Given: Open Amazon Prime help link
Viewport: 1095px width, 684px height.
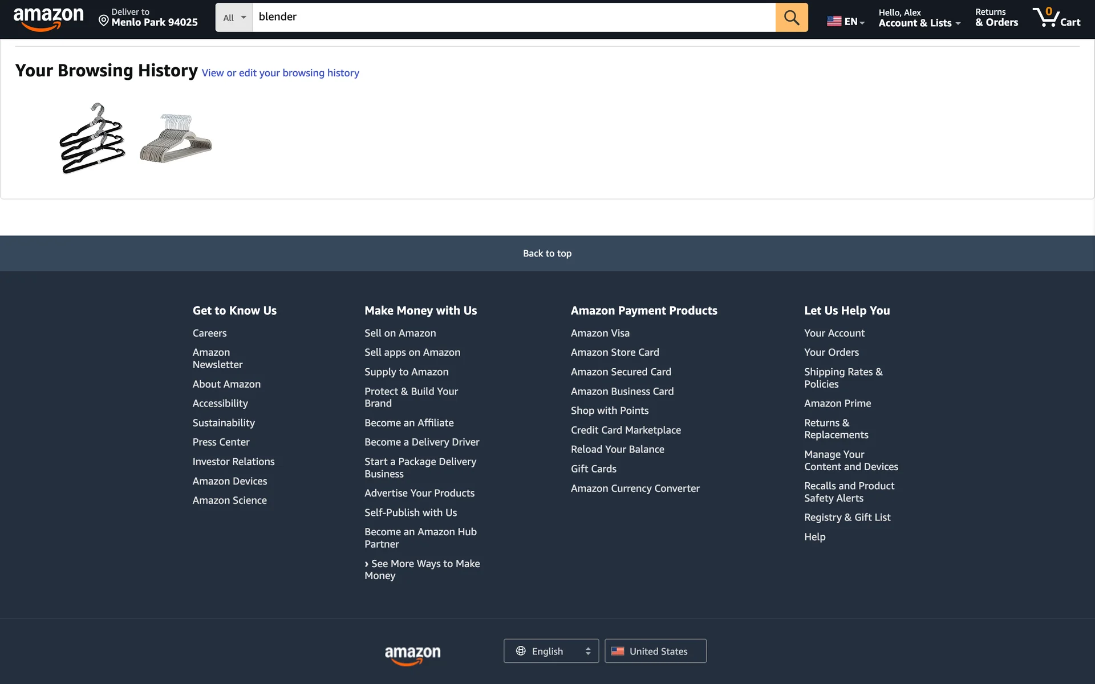Looking at the screenshot, I should (837, 403).
